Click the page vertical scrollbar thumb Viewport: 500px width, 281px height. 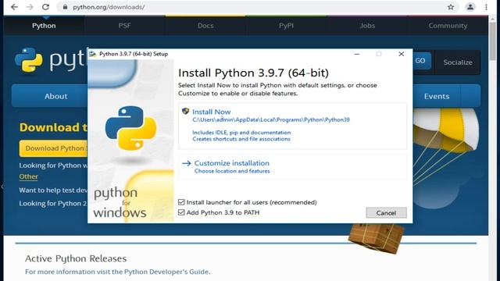[x=493, y=41]
